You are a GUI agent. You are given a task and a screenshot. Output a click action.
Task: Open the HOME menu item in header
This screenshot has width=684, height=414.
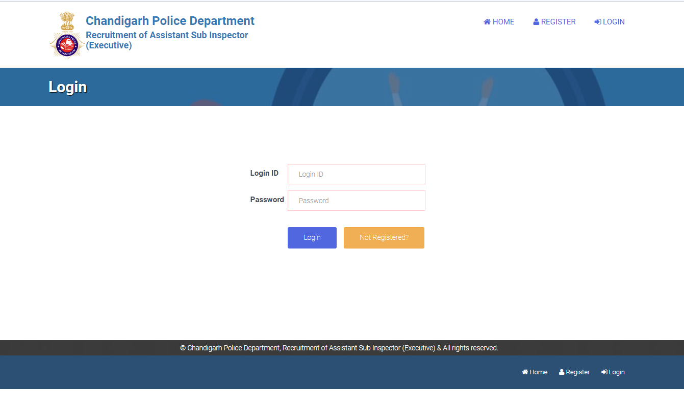point(503,22)
